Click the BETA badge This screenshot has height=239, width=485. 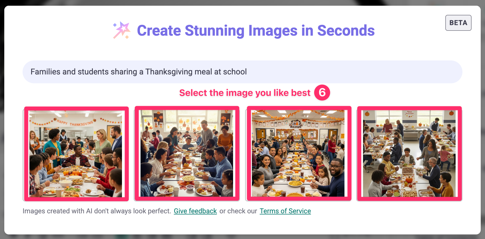pyautogui.click(x=458, y=23)
